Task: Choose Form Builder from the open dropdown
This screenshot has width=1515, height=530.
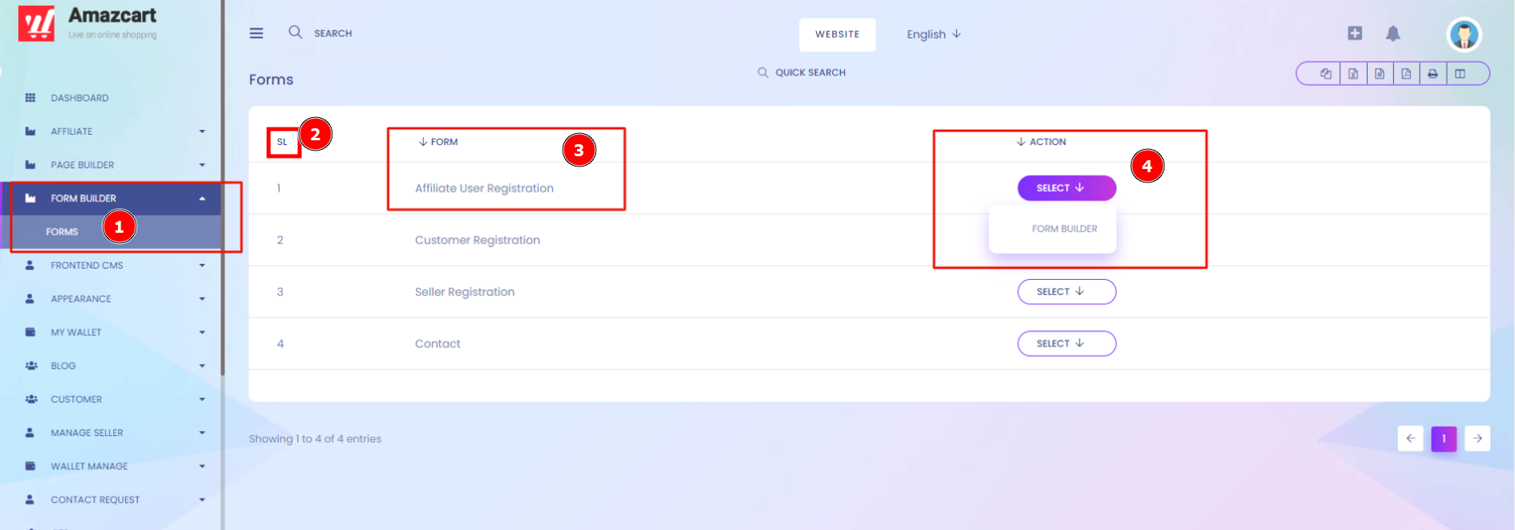Action: 1064,229
